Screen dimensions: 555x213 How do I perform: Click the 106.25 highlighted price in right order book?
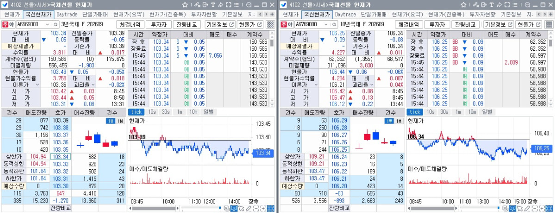pos(339,149)
